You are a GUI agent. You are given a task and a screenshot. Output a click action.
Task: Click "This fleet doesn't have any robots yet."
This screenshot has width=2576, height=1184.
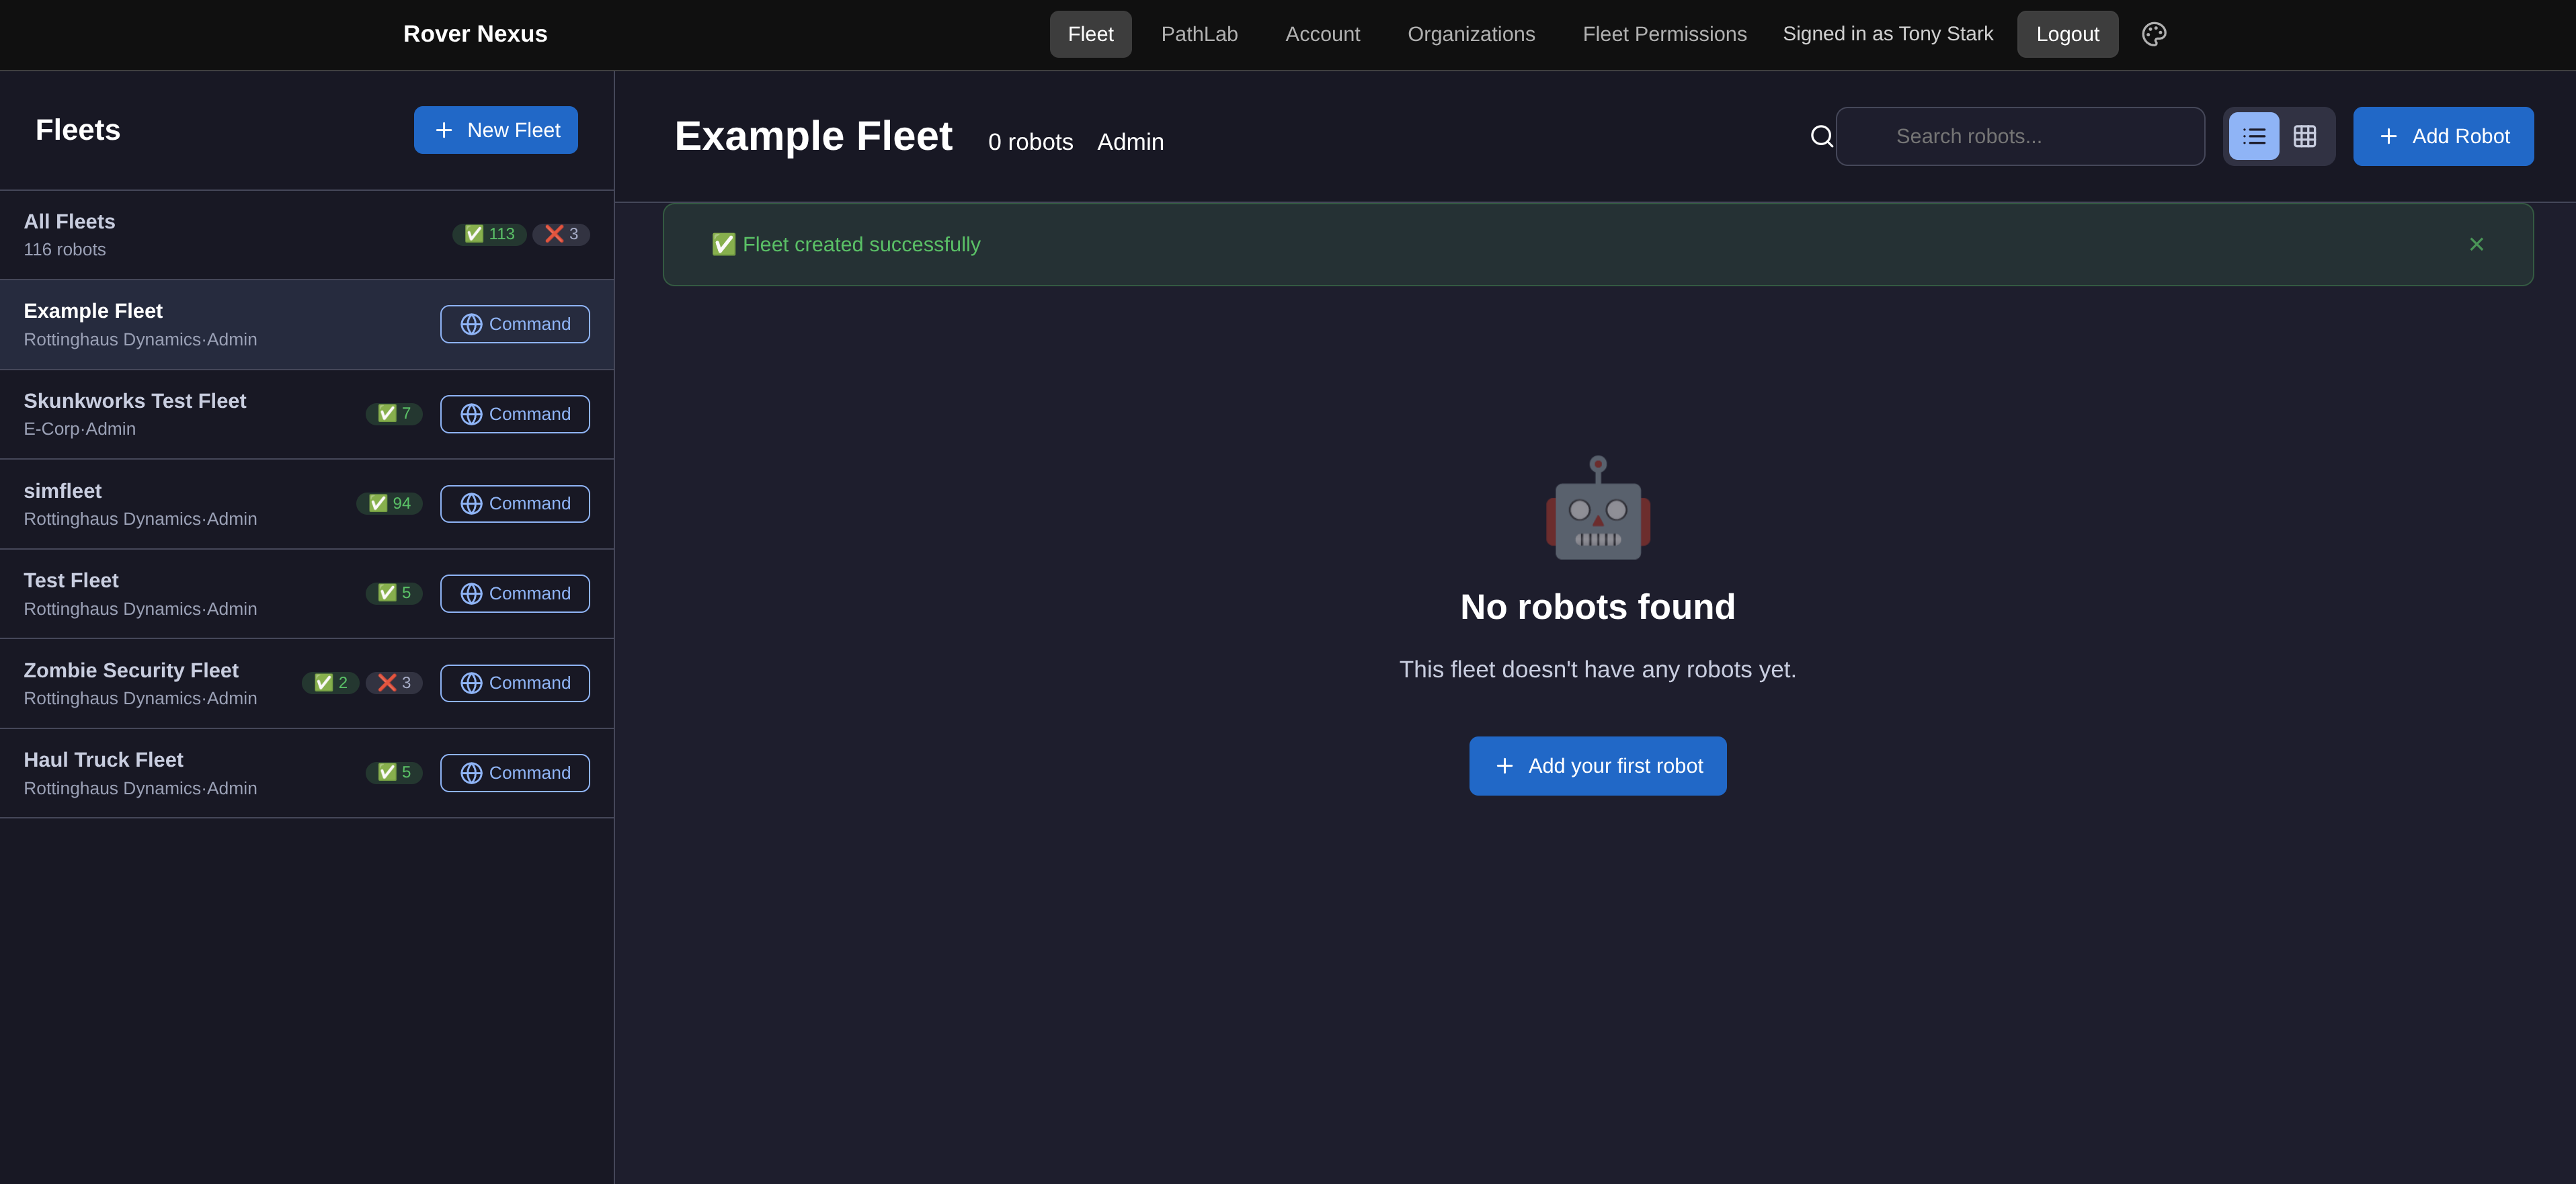coord(1597,670)
